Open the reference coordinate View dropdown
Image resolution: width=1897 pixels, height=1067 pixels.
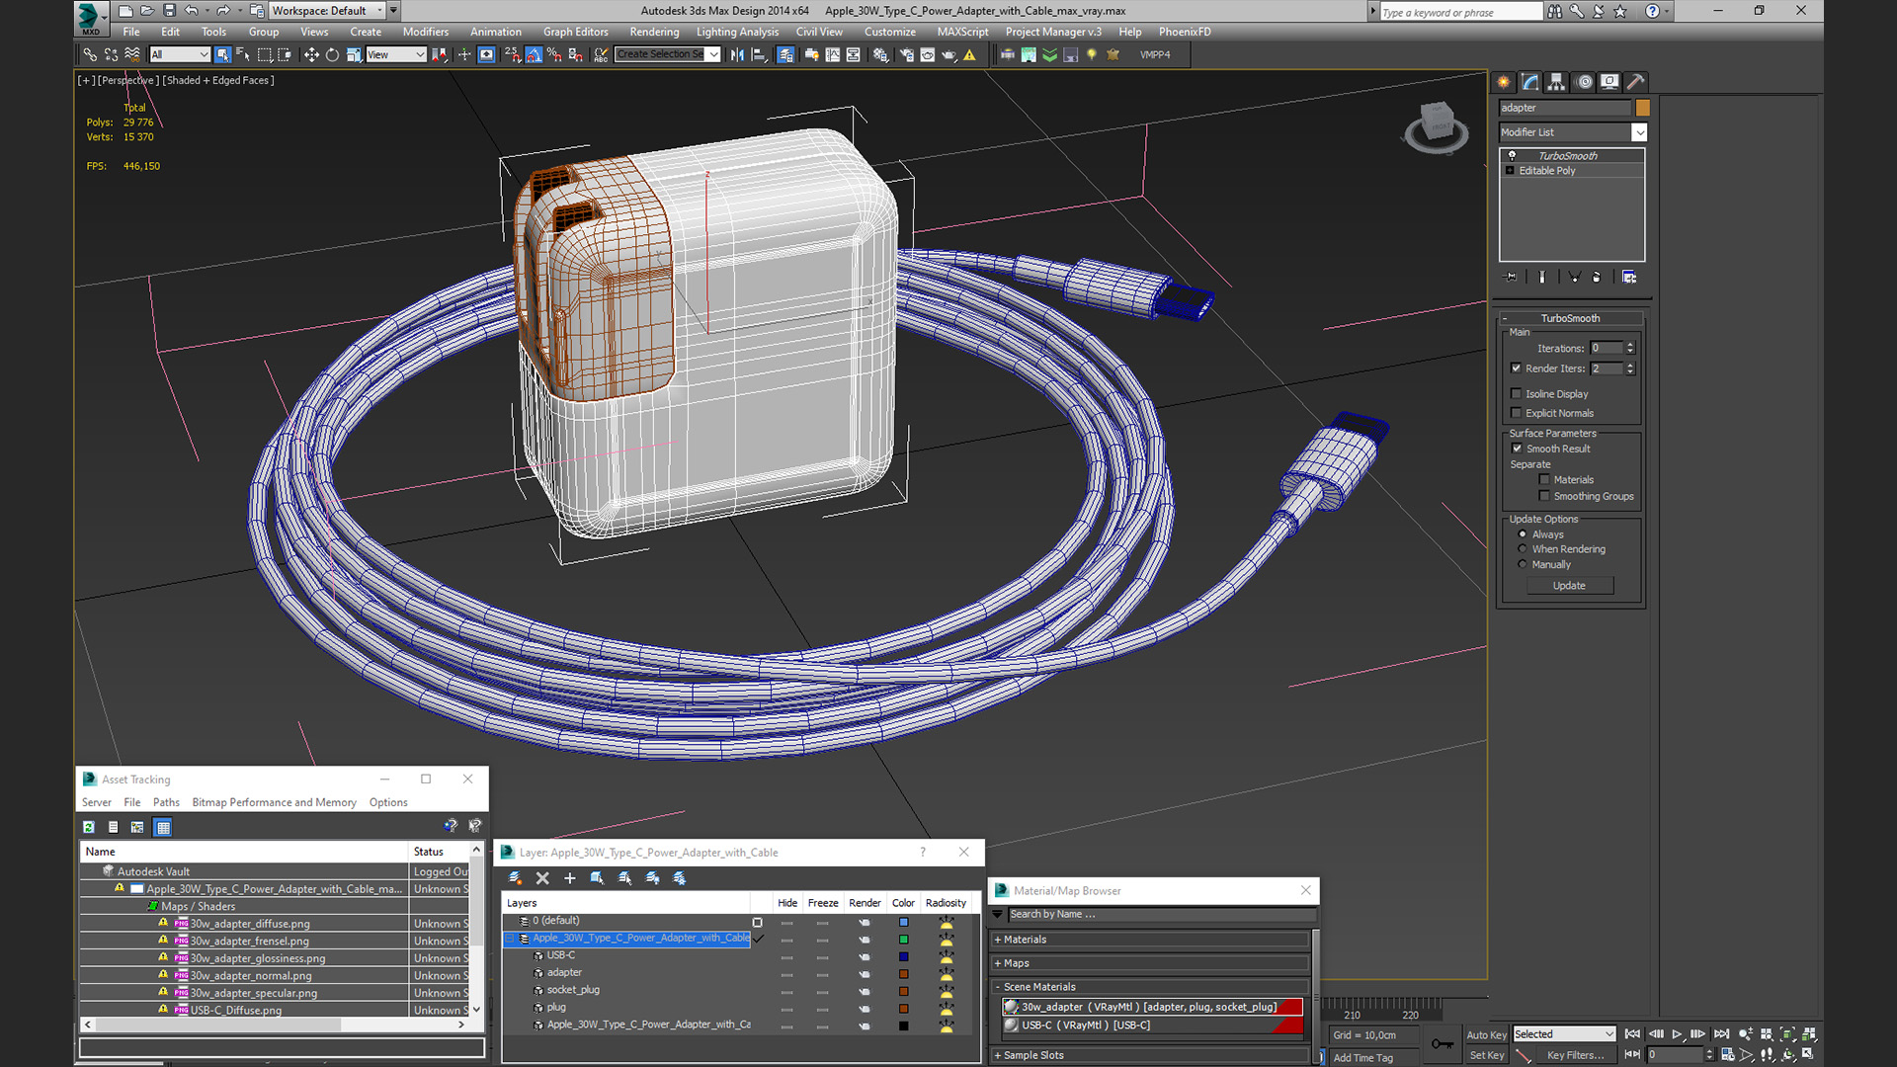click(x=396, y=54)
